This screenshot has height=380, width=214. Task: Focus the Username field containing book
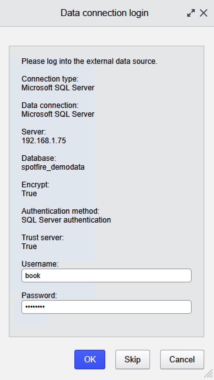pyautogui.click(x=107, y=275)
